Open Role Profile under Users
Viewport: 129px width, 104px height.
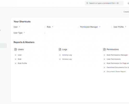click(22, 63)
